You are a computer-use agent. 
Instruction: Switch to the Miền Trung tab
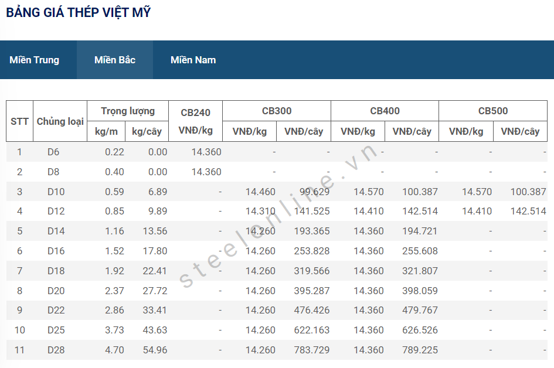pyautogui.click(x=34, y=60)
